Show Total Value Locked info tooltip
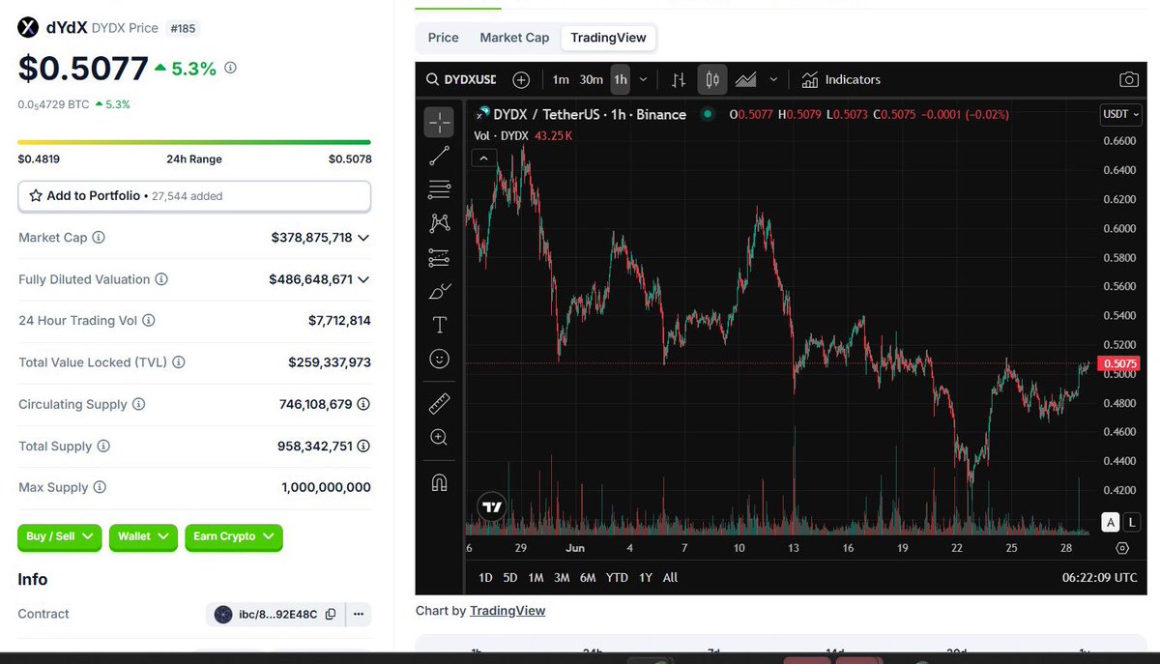Screen dimensions: 1160x664 pyautogui.click(x=179, y=362)
